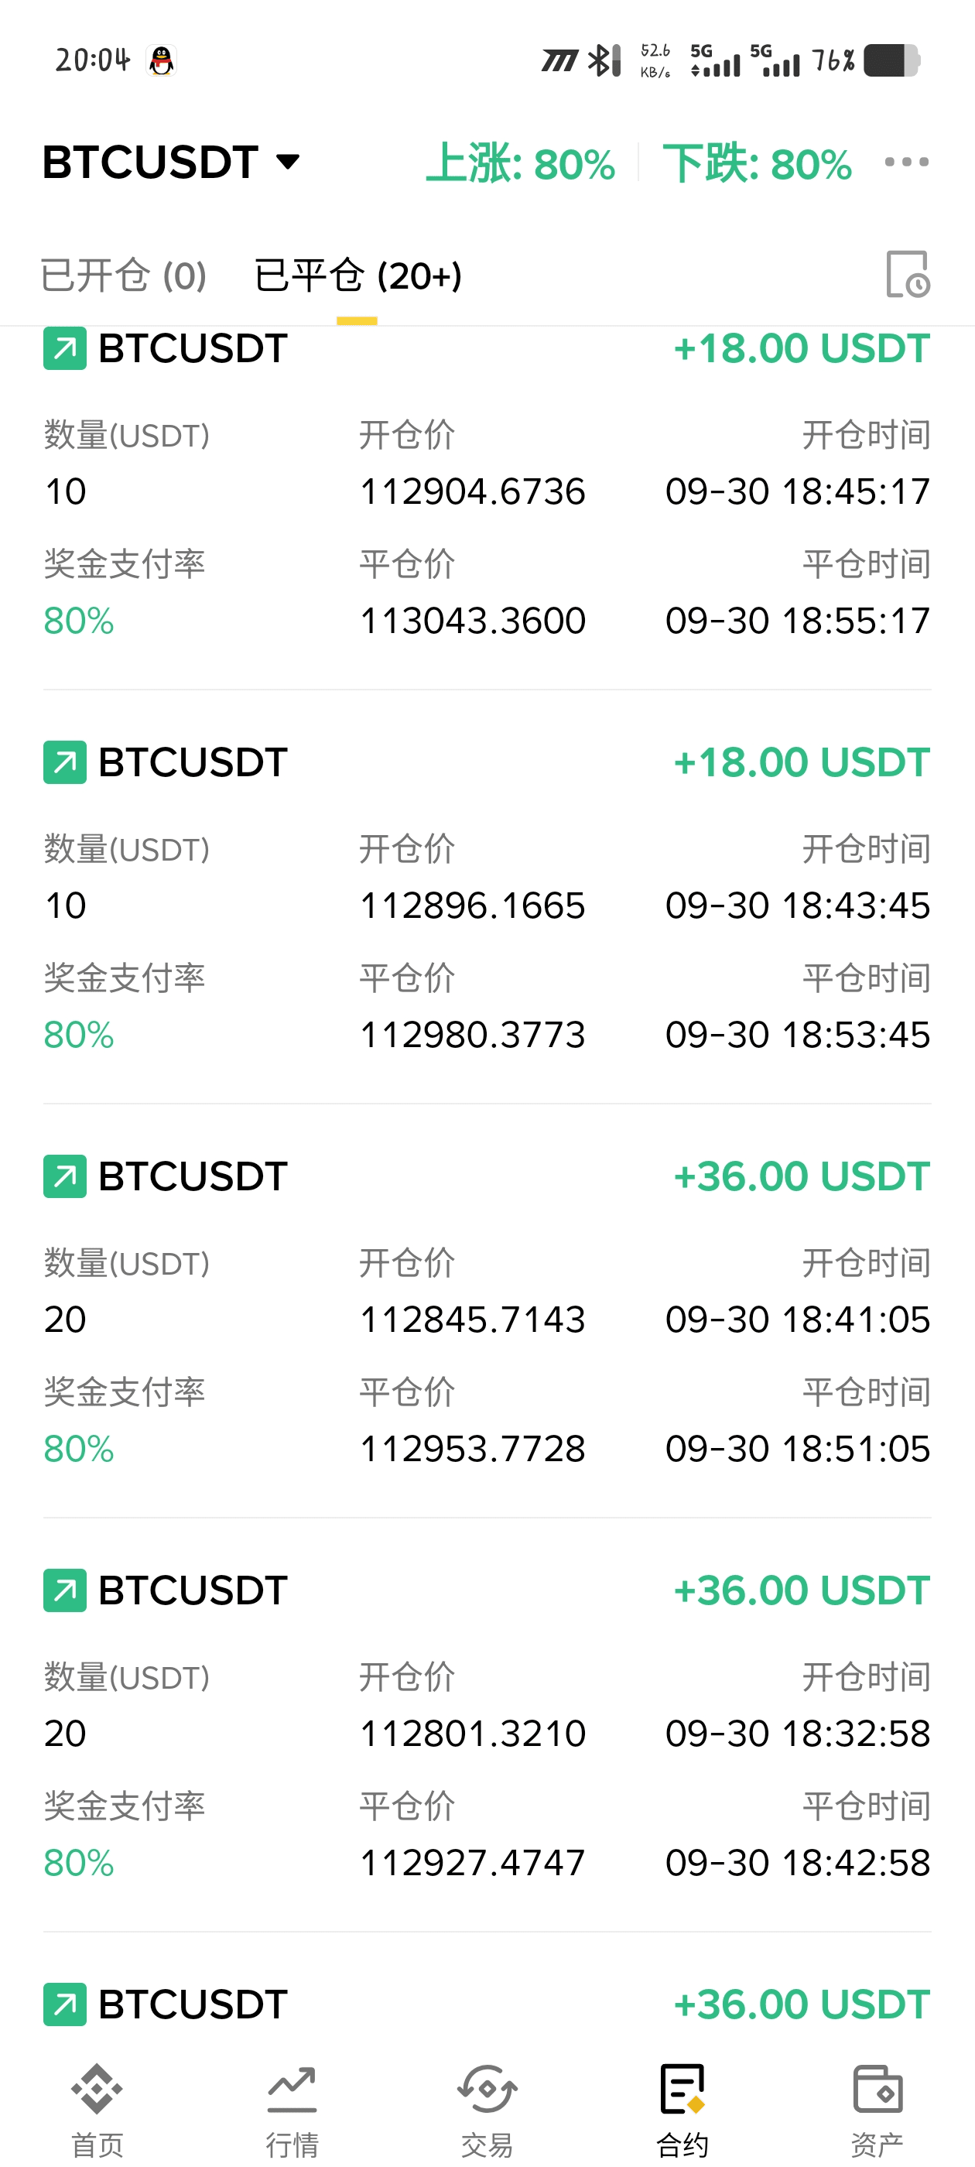Open trade with open price 112845.7143
975x2167 pixels.
[x=472, y=1319]
